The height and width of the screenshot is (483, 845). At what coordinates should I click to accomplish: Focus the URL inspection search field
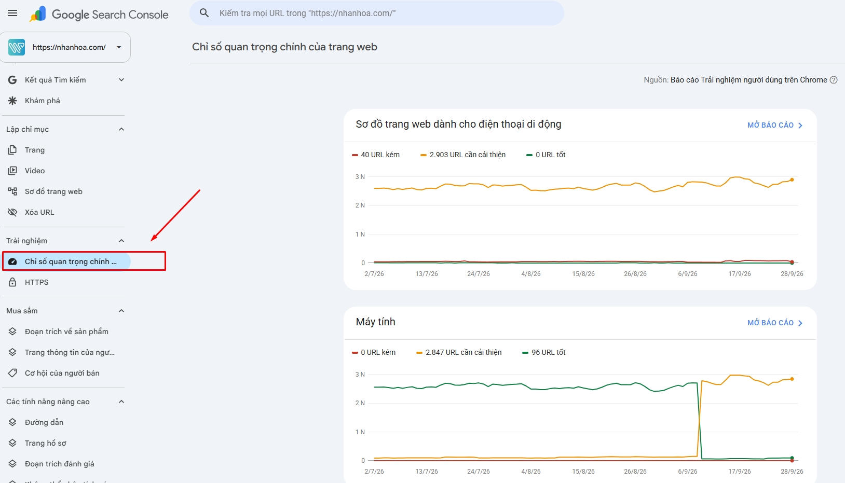coord(377,13)
